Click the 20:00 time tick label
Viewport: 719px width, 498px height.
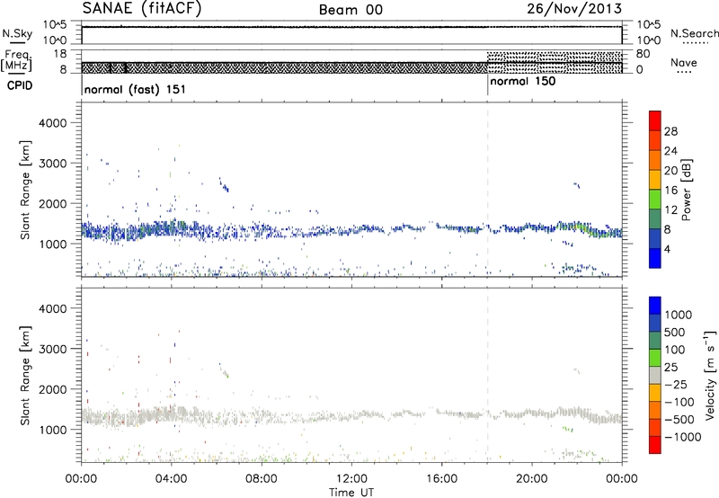(531, 479)
